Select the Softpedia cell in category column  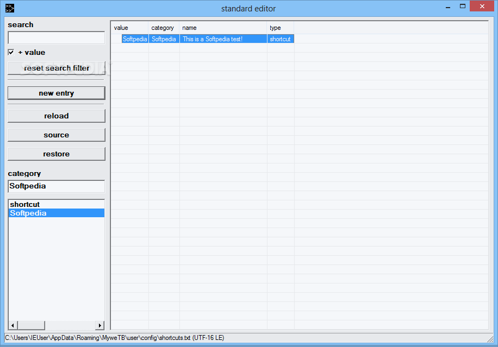click(x=164, y=39)
